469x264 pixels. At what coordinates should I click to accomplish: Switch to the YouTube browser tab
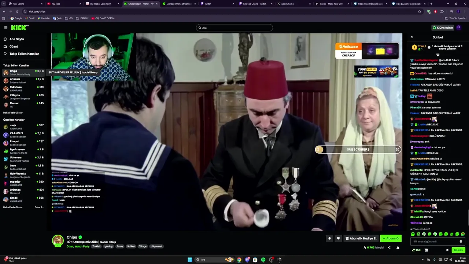click(x=62, y=4)
